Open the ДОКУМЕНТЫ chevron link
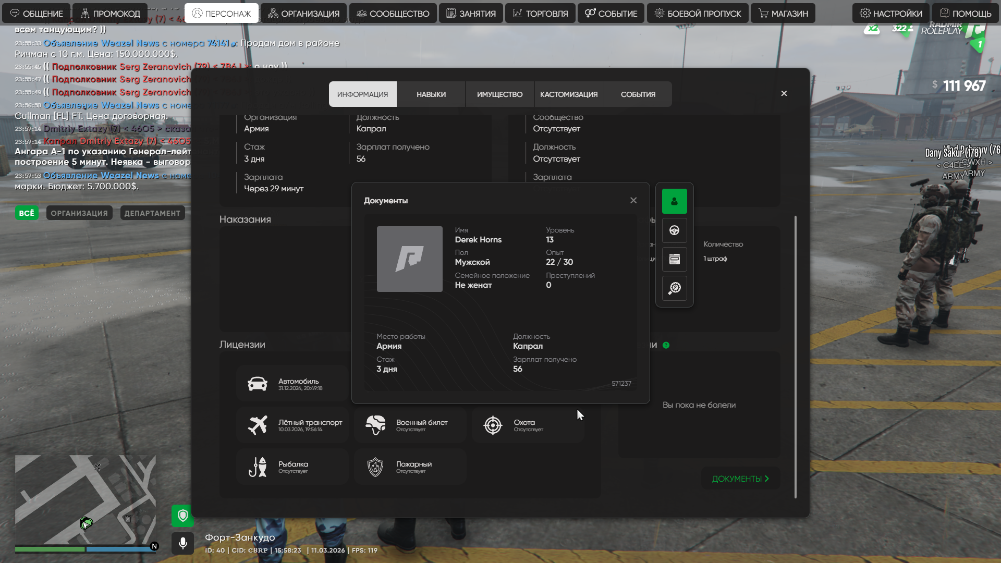Viewport: 1001px width, 563px height. tap(740, 479)
